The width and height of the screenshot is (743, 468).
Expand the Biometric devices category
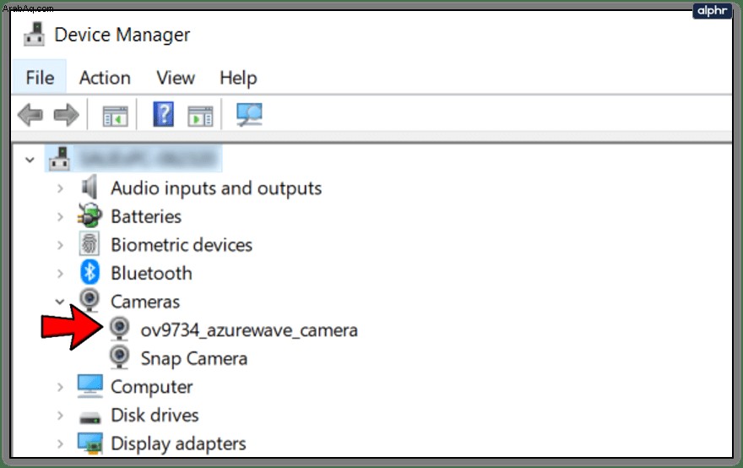[60, 245]
